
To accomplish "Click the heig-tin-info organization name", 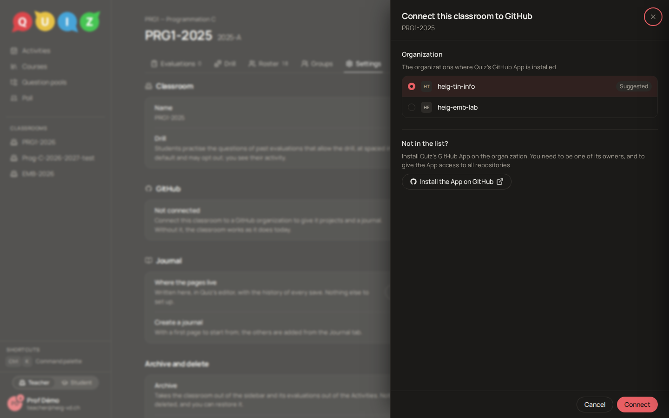I will [x=456, y=86].
